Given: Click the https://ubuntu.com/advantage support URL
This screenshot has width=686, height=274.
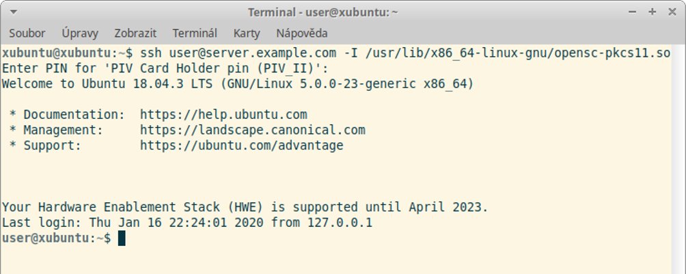Looking at the screenshot, I should [x=241, y=146].
